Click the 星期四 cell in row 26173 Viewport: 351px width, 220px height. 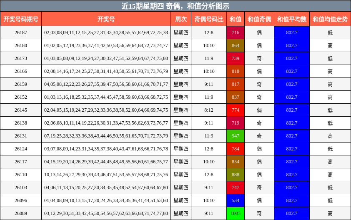[181, 58]
